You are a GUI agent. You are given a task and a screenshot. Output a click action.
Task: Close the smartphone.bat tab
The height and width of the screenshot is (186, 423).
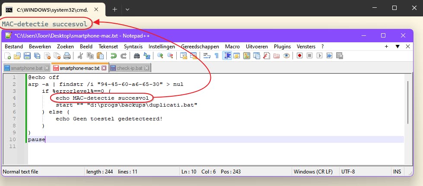coord(47,68)
